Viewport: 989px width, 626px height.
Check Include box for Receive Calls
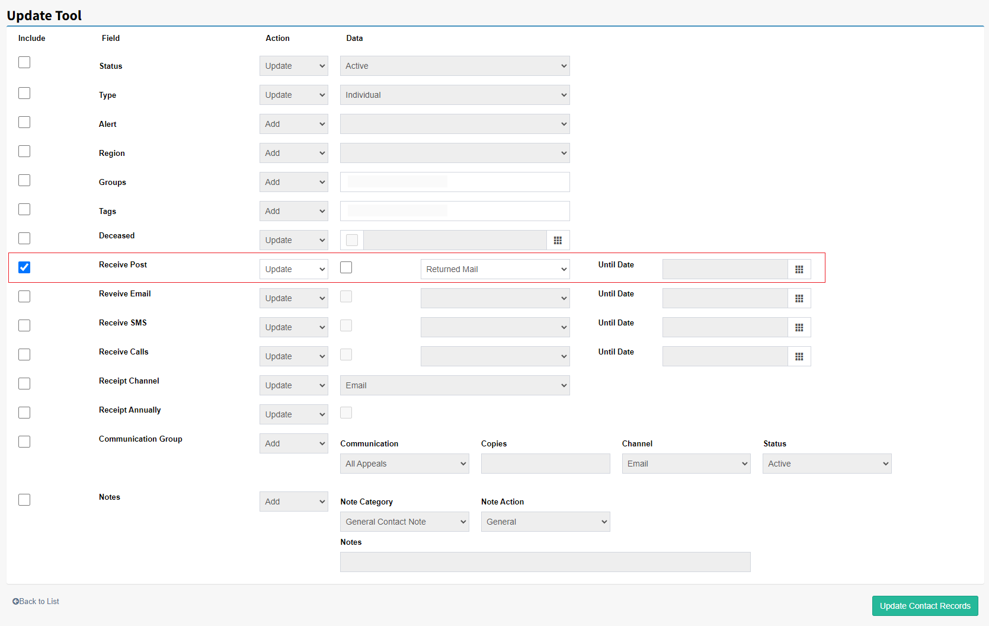[x=24, y=354]
